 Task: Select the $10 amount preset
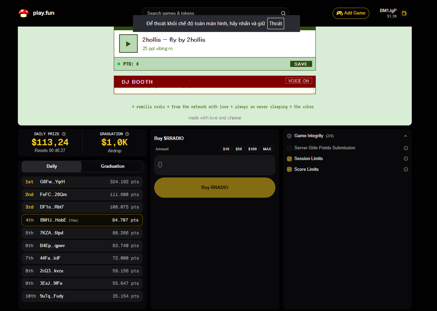pos(226,149)
